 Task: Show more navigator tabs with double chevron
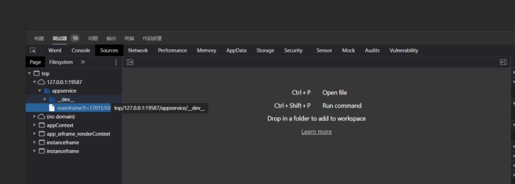pos(83,62)
